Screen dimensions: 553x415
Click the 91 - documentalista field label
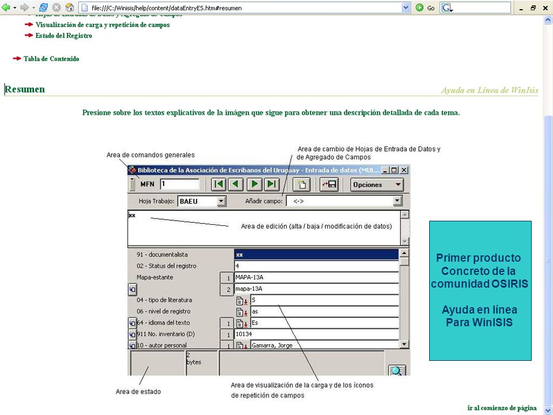pyautogui.click(x=162, y=254)
